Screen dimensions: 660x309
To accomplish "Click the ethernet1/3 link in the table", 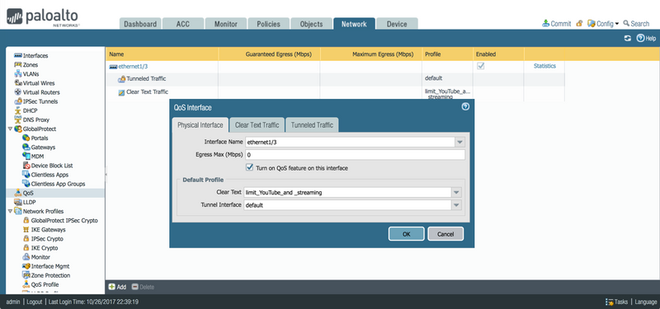I will [133, 66].
